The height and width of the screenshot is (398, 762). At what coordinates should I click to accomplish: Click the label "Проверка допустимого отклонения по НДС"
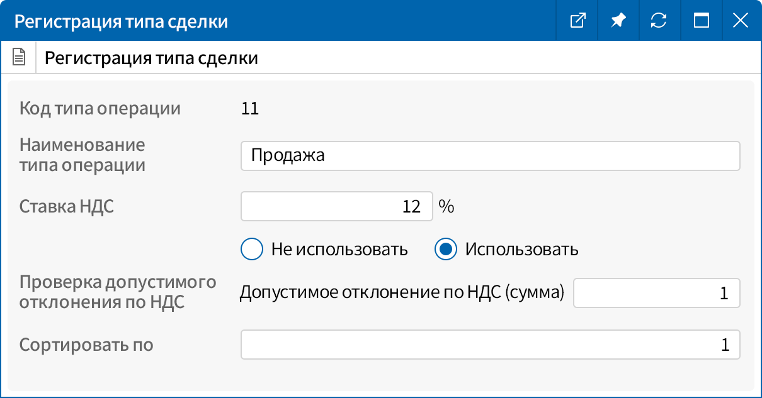pyautogui.click(x=111, y=292)
